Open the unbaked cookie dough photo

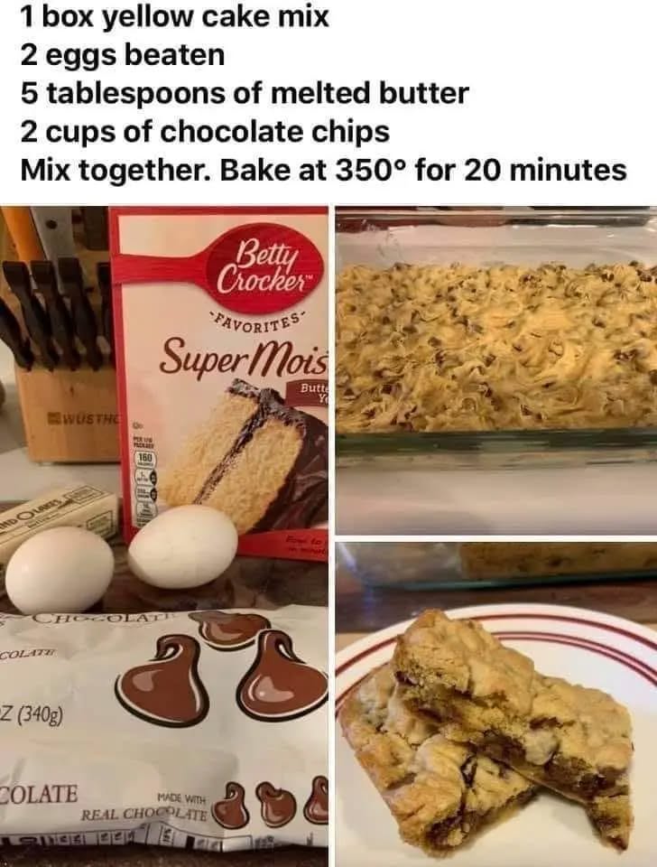point(496,370)
